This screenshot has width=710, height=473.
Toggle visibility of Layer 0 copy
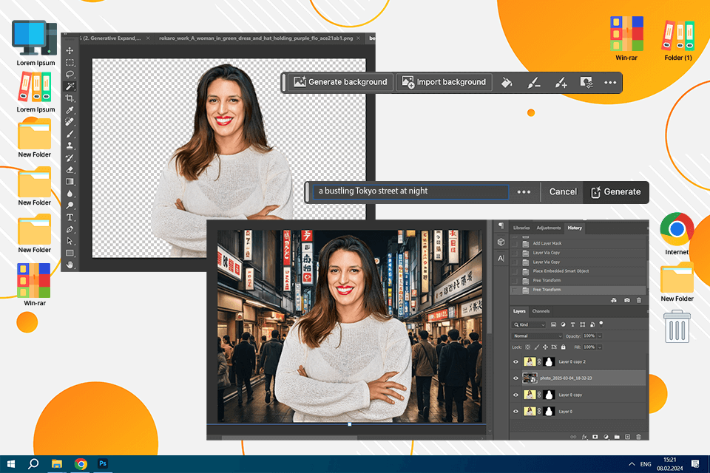pos(515,395)
